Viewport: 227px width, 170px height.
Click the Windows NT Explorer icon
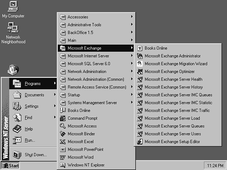pos(63,165)
